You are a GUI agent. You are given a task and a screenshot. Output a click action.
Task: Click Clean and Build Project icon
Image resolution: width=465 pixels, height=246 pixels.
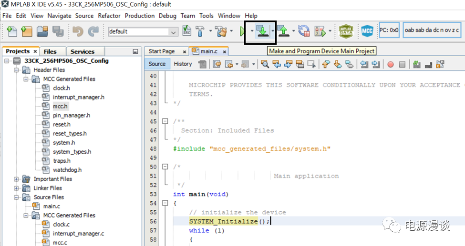coord(221,31)
